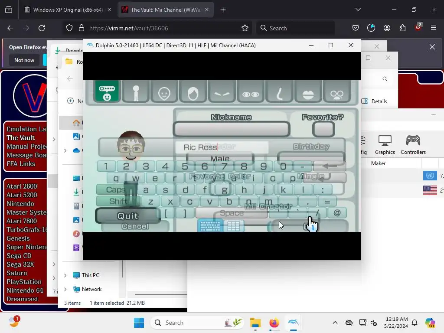The width and height of the screenshot is (444, 333).
Task: Open Firefox from the taskbar
Action: tap(274, 323)
